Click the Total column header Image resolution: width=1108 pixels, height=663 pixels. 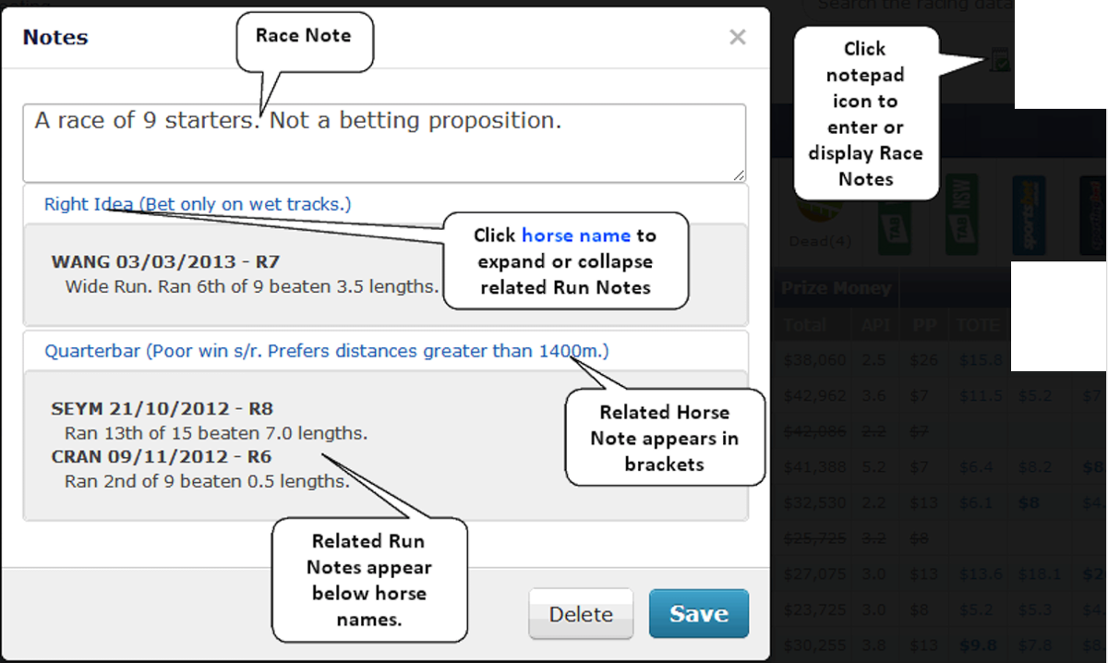(805, 325)
